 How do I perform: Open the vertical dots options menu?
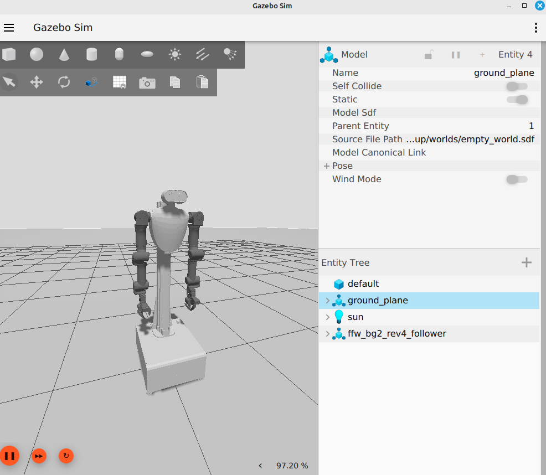click(x=535, y=27)
